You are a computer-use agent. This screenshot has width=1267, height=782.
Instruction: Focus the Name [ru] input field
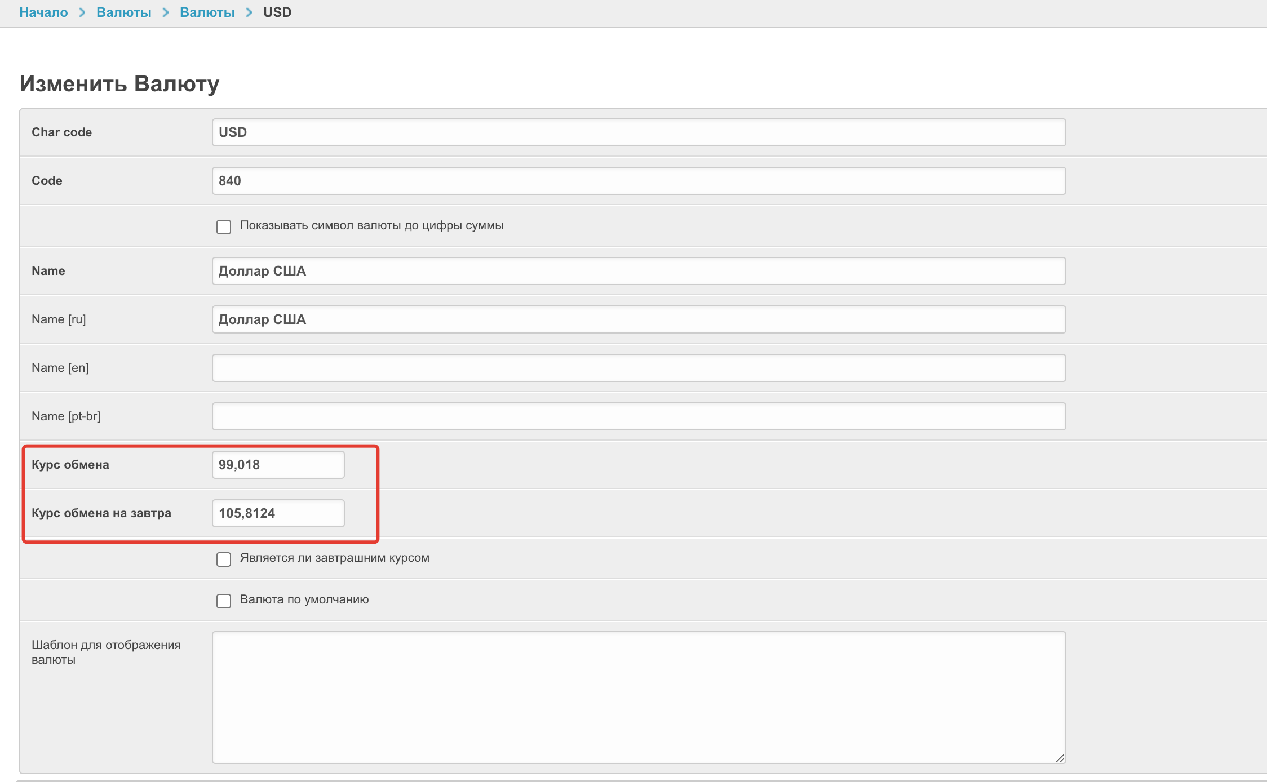coord(638,319)
